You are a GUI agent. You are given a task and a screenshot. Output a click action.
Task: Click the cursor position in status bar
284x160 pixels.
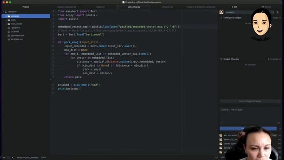[43, 158]
